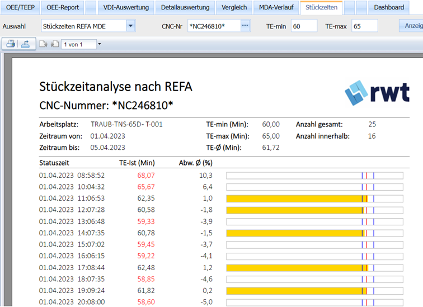Click the Anzeigen button
The width and height of the screenshot is (423, 307).
(x=411, y=26)
